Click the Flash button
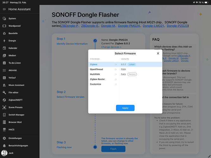Viewport: 211px width, 158px height. click(113, 149)
